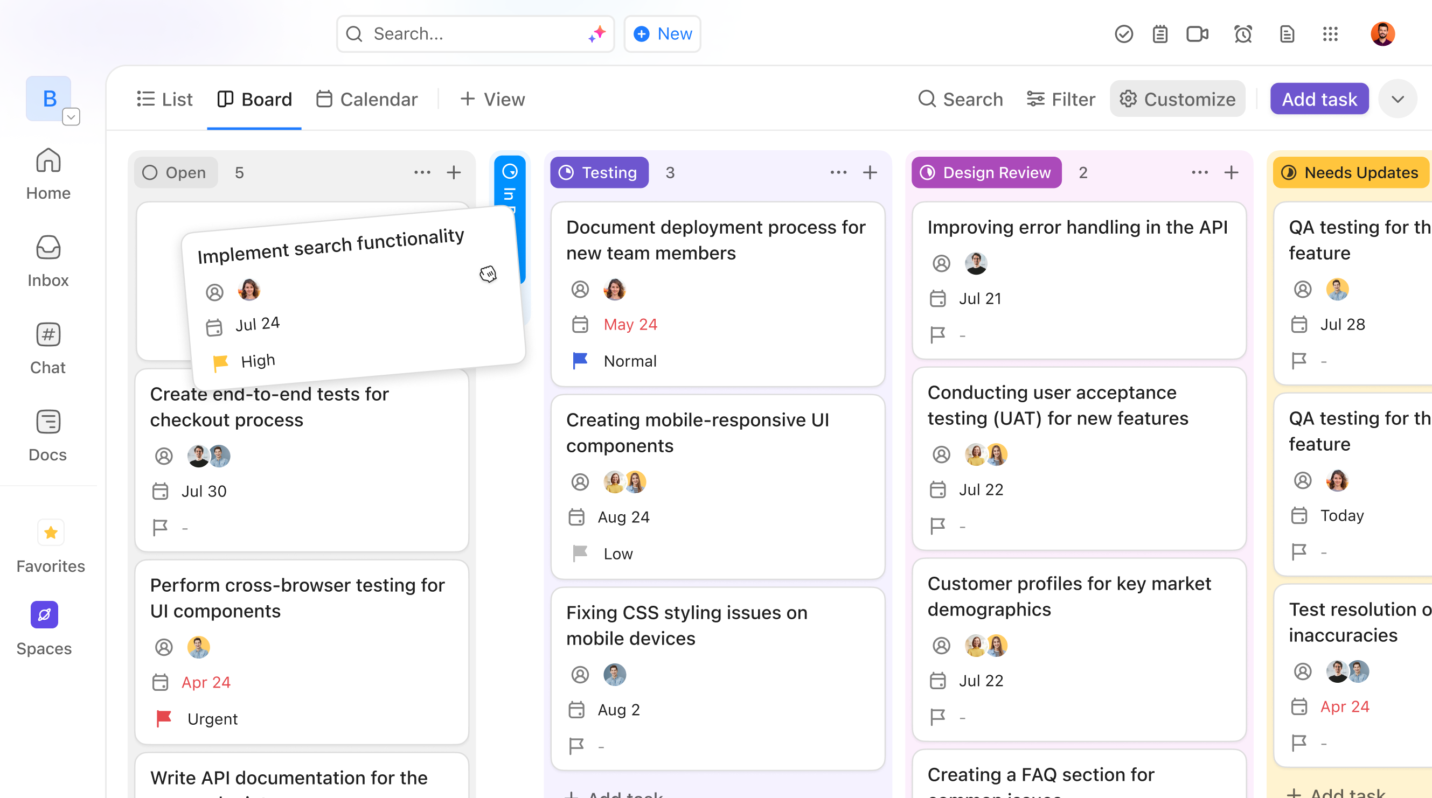Click the AI sparkle icon in search bar
The width and height of the screenshot is (1432, 798).
pos(597,34)
